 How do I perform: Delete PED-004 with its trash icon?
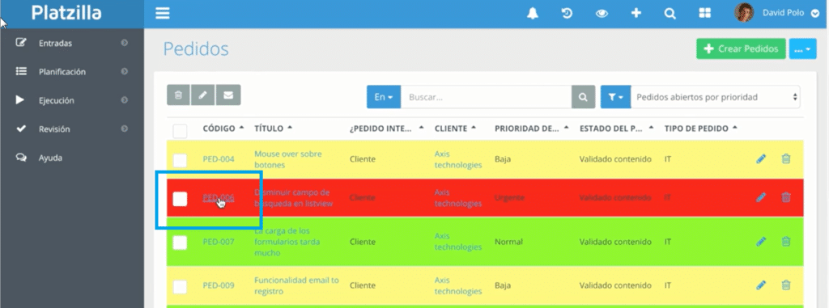coord(786,158)
